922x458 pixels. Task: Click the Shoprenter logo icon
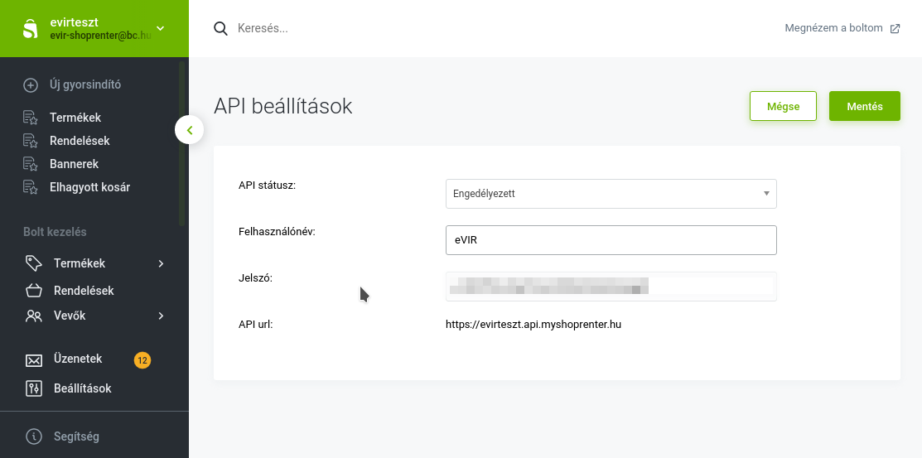[x=30, y=28]
